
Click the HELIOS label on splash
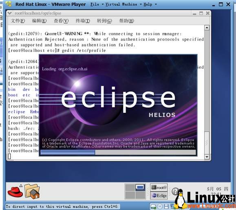point(162,115)
